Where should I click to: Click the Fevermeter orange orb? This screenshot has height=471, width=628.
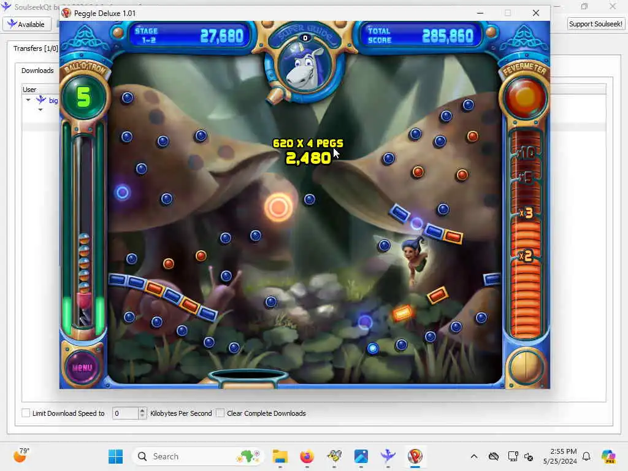click(525, 98)
